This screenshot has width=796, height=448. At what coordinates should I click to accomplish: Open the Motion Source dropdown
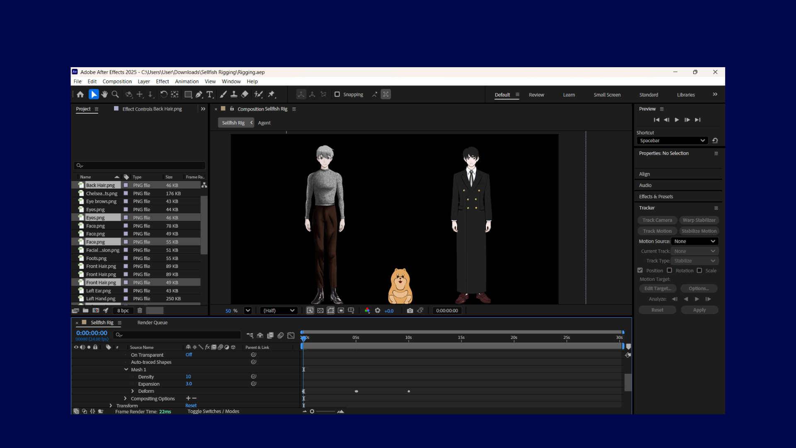[x=695, y=241]
